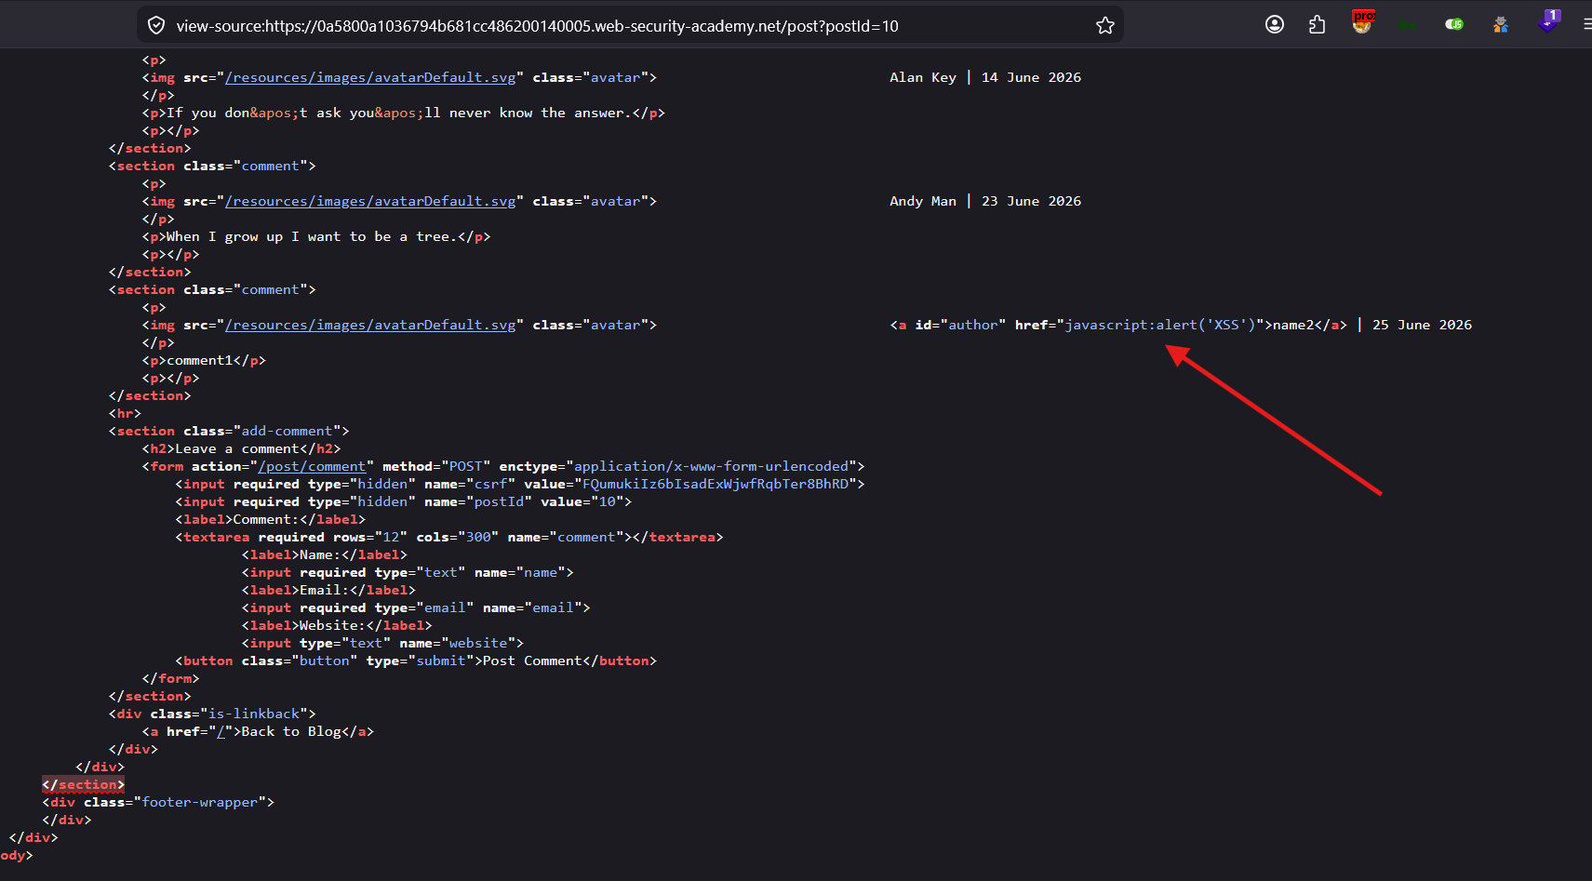
Task: Click the section class="add-comment" line
Action: 229,431
